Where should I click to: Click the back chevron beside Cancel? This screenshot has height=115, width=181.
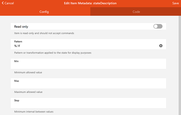3,3
